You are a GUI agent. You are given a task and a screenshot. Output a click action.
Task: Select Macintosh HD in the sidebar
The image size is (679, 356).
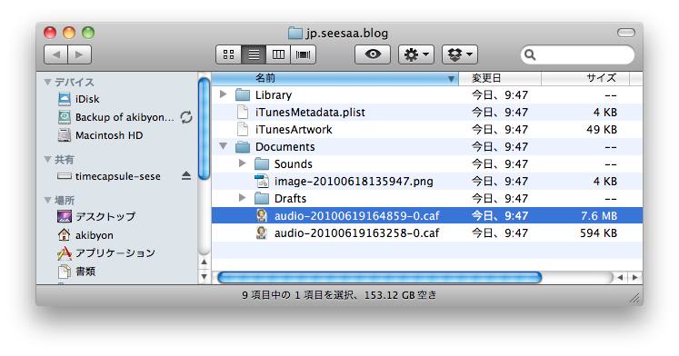pyautogui.click(x=109, y=135)
